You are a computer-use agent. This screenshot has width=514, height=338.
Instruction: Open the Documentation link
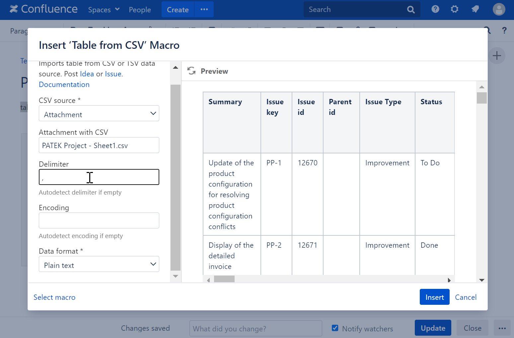[64, 85]
